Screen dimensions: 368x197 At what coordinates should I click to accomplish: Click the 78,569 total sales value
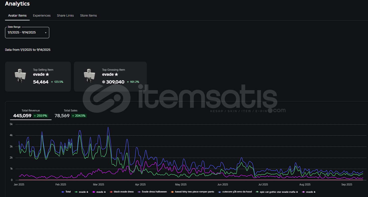click(62, 116)
